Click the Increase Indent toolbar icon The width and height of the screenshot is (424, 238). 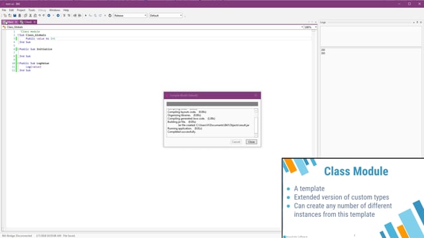coord(79,16)
